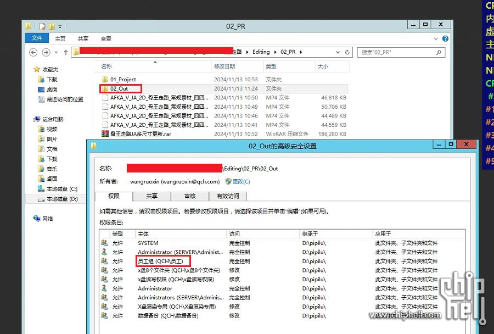Expand breadcrumb arrow after 02_PR

301,52
